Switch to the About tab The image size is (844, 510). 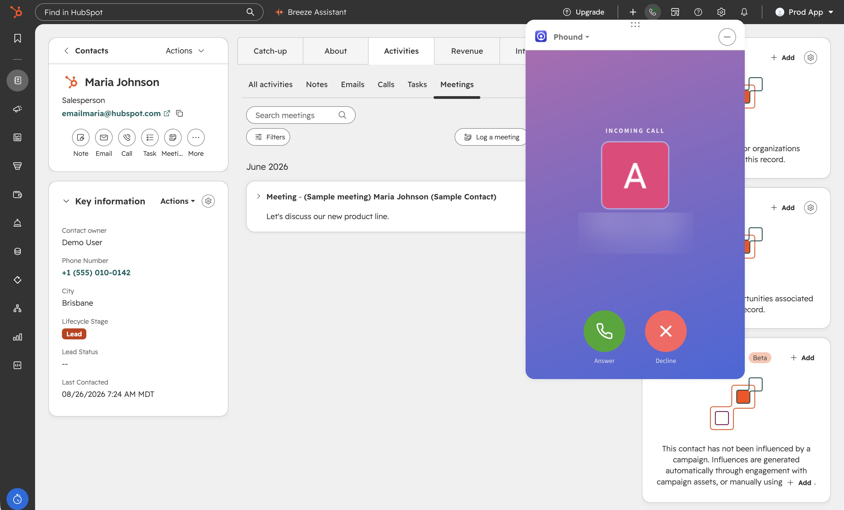[335, 51]
